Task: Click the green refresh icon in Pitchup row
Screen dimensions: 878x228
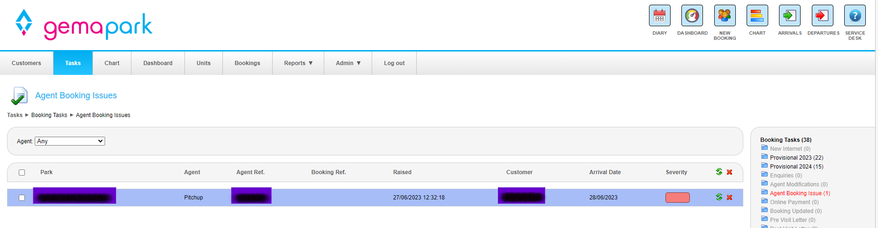Action: [x=719, y=197]
